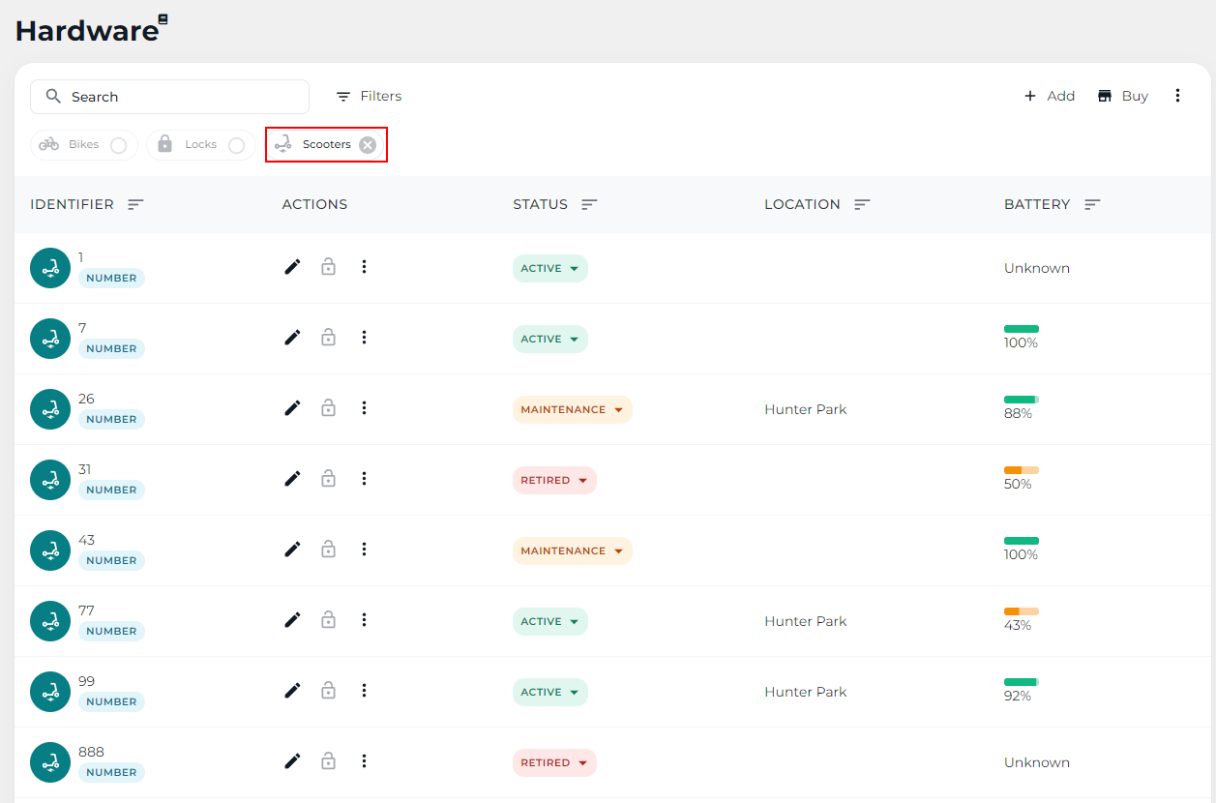Open Active status dropdown for scooter 1

click(x=550, y=268)
